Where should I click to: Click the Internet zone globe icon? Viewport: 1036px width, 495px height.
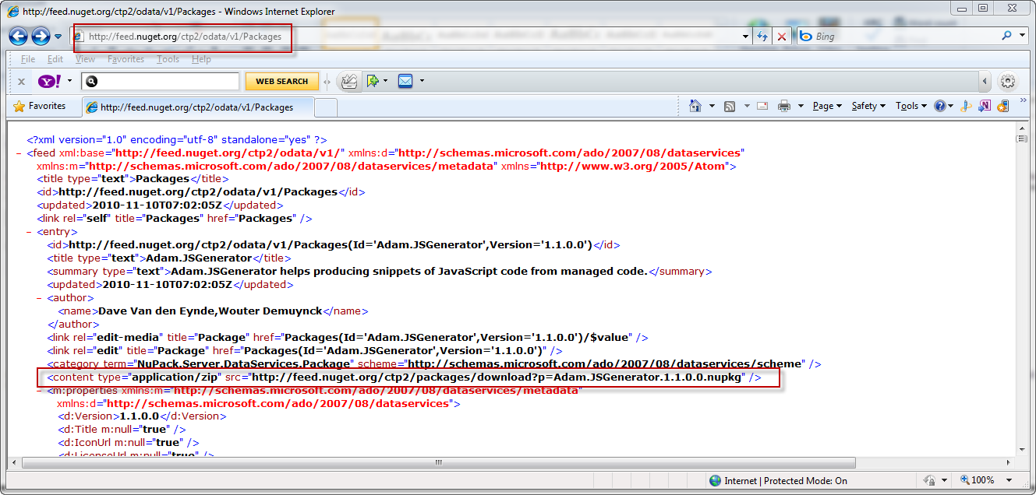click(x=715, y=481)
